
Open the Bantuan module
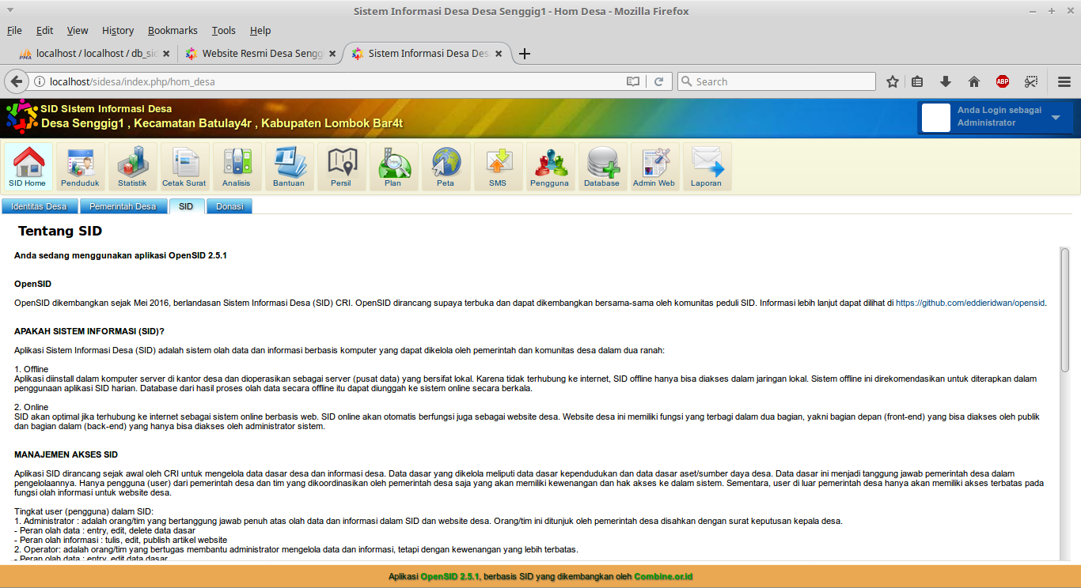tap(289, 167)
